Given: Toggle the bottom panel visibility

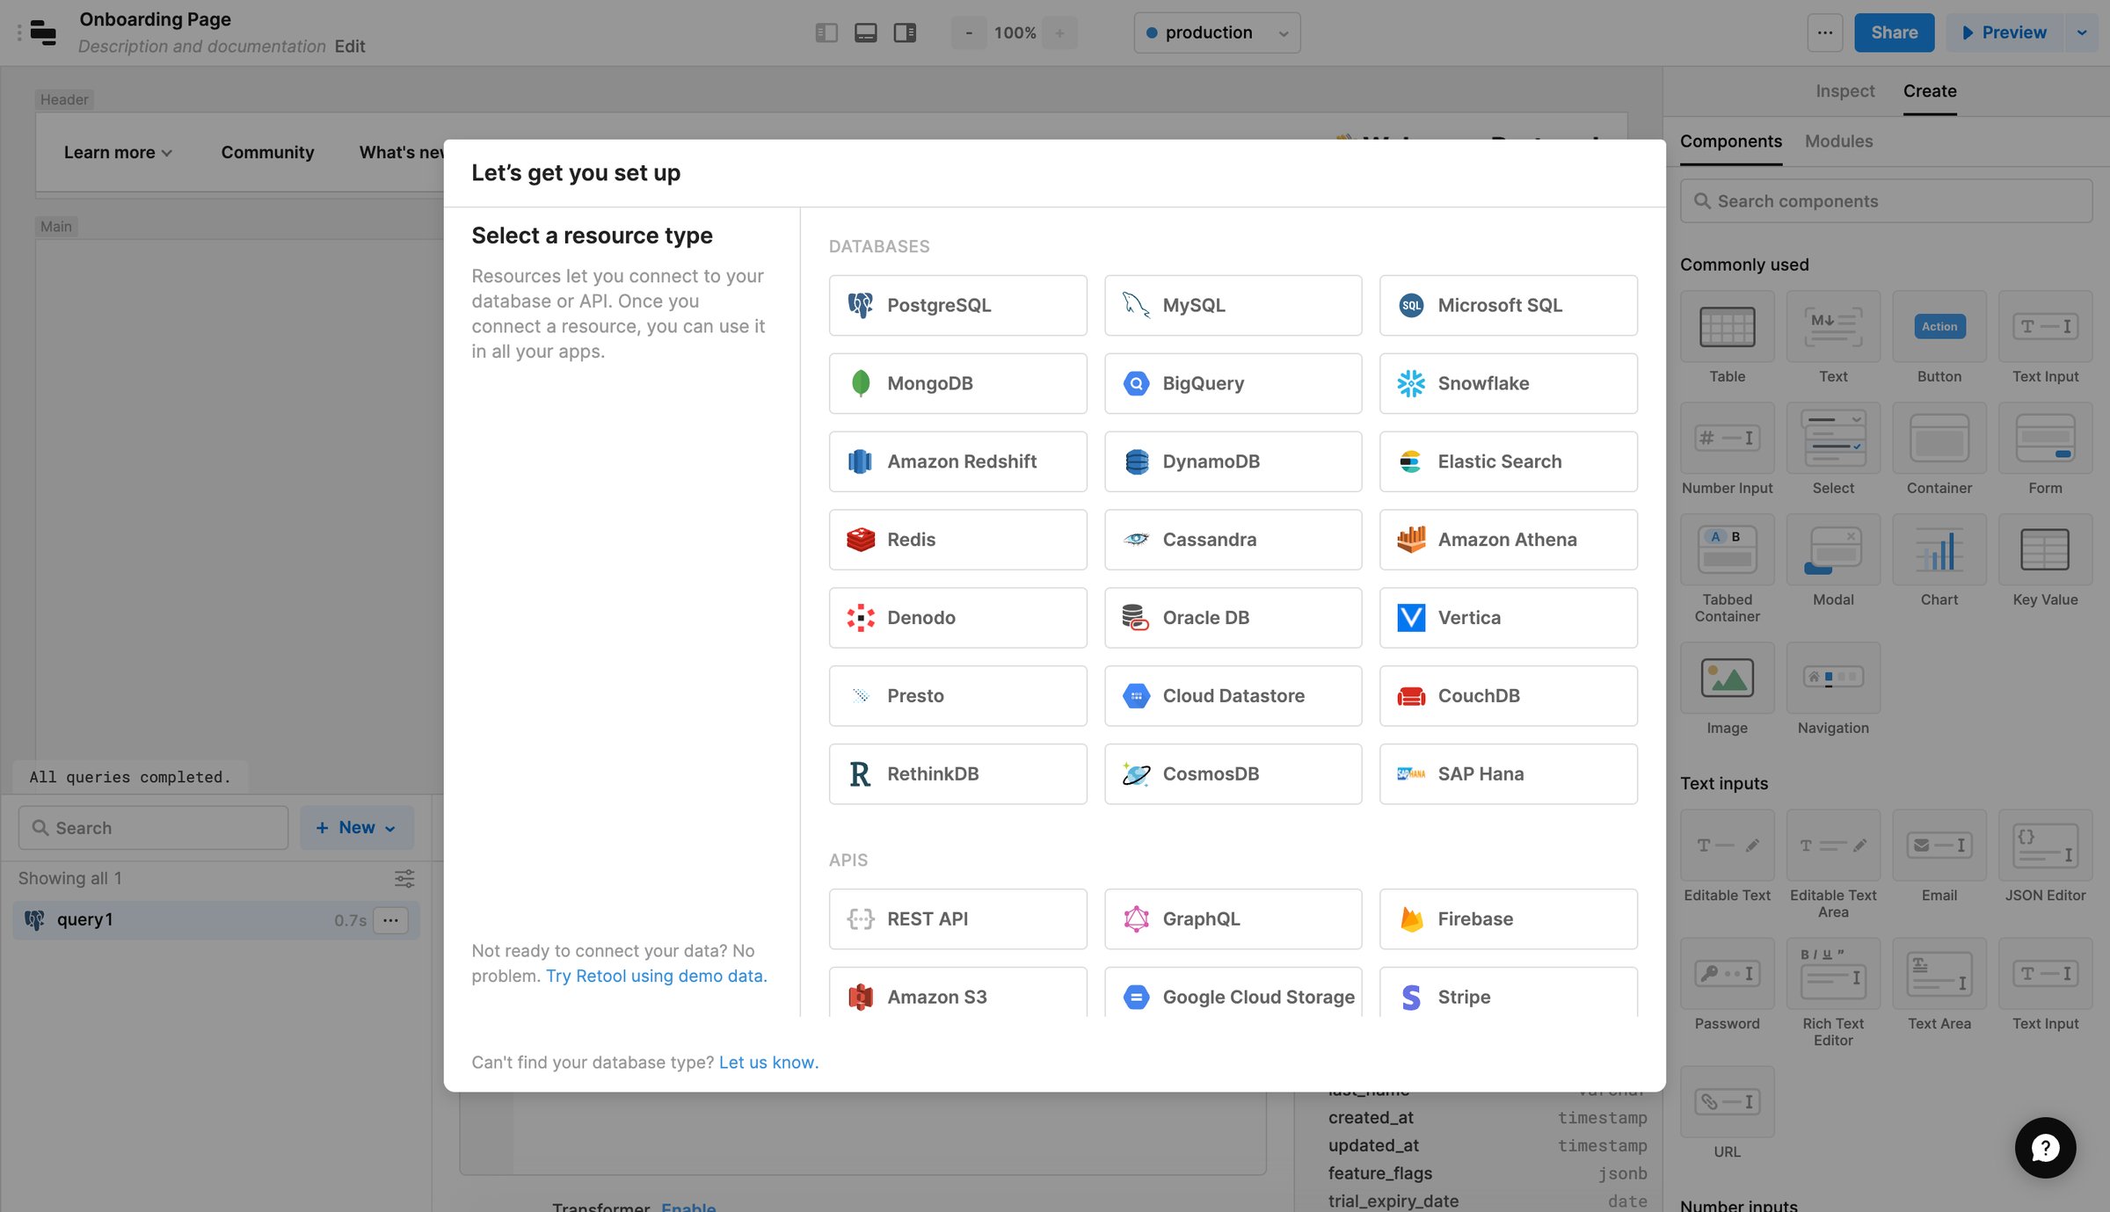Looking at the screenshot, I should click(x=866, y=33).
